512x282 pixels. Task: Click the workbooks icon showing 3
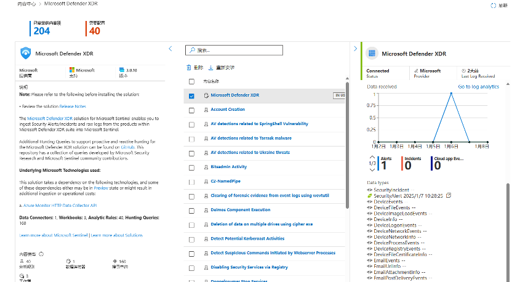[22, 276]
